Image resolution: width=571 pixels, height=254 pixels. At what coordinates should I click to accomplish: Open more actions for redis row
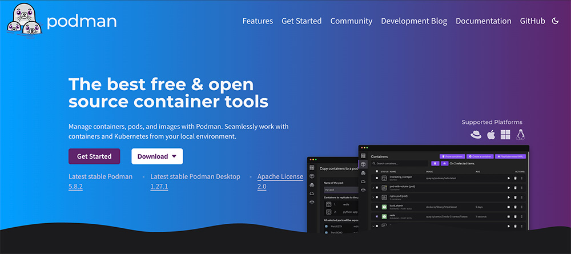[522, 216]
